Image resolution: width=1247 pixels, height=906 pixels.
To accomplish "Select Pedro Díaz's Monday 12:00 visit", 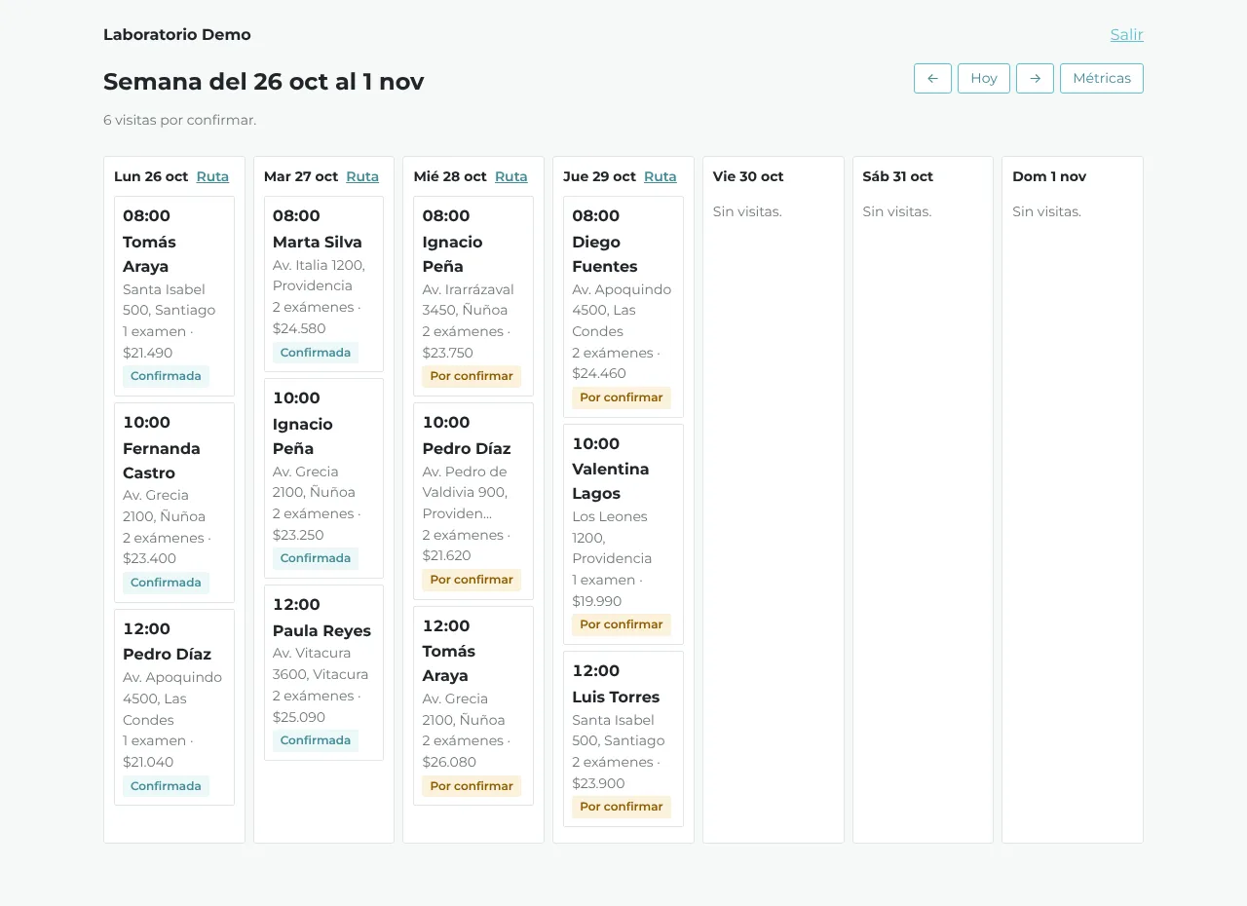I will point(174,707).
